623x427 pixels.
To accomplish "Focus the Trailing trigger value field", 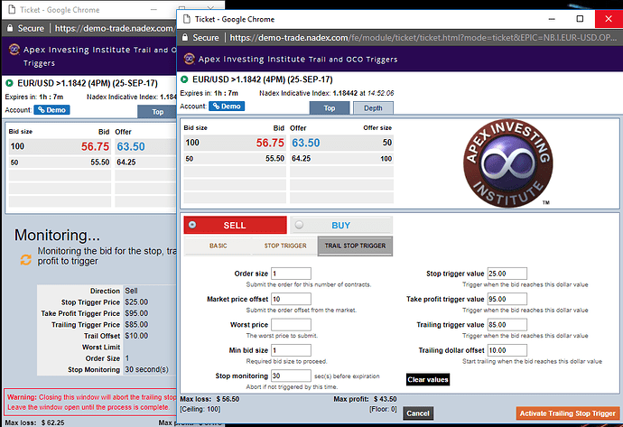I will coord(507,324).
